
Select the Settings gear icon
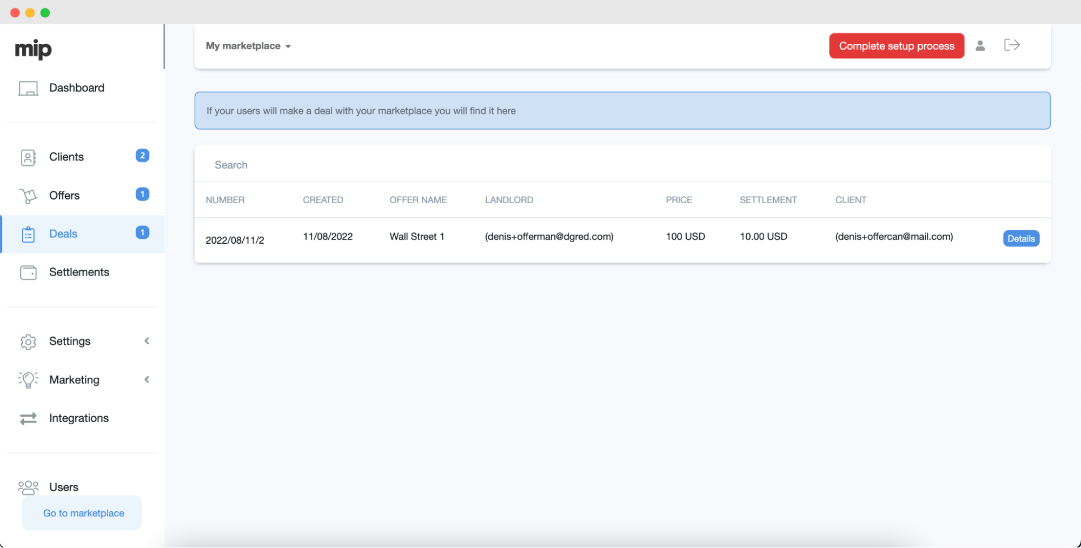(x=28, y=342)
